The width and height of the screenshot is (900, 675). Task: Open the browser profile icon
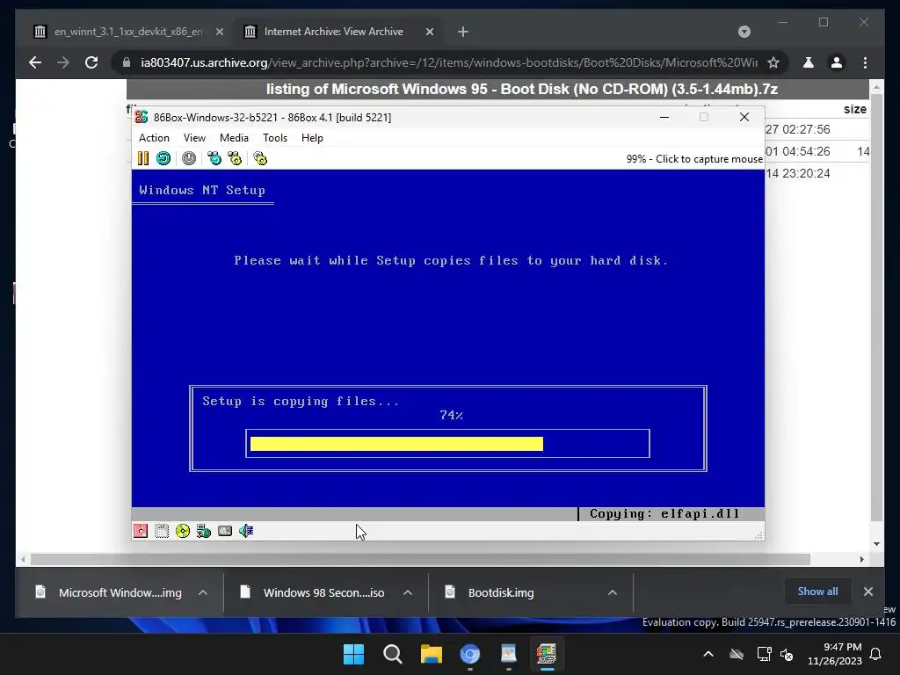coord(837,62)
